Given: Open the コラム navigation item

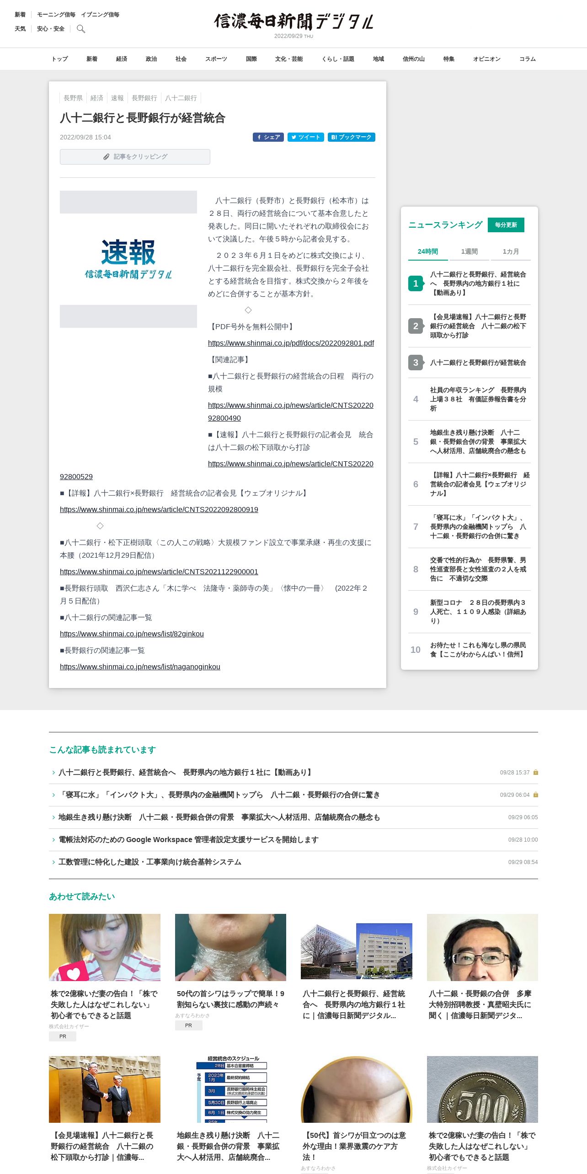Looking at the screenshot, I should 528,59.
